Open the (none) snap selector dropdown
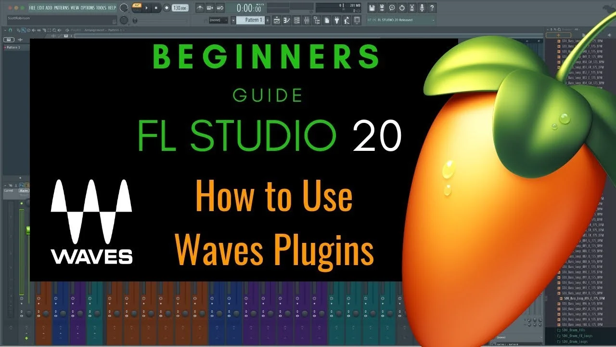The width and height of the screenshot is (616, 347). point(218,20)
